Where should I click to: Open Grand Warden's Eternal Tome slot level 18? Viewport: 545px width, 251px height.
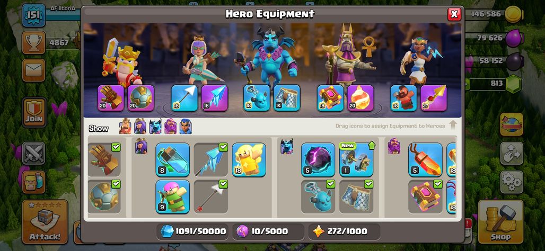pyautogui.click(x=330, y=98)
